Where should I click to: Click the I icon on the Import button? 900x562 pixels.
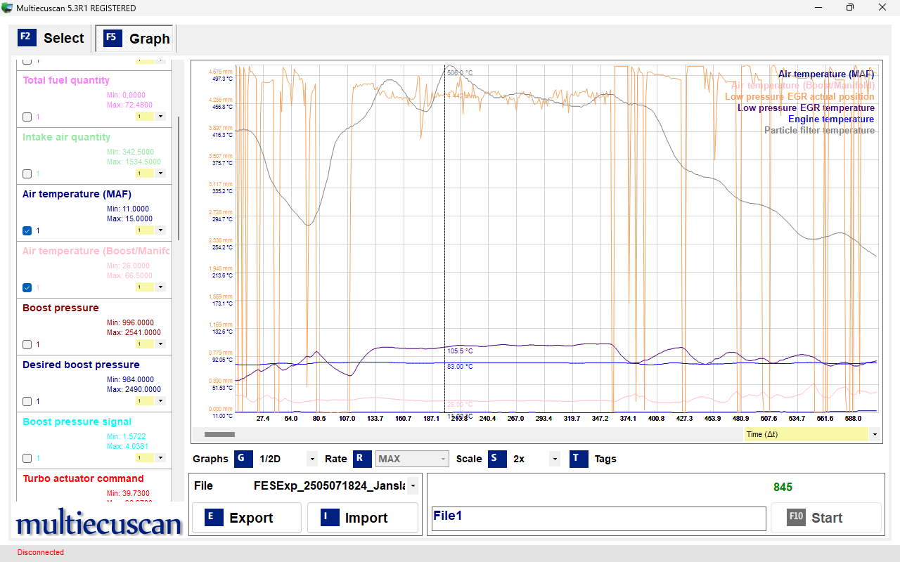tap(328, 517)
